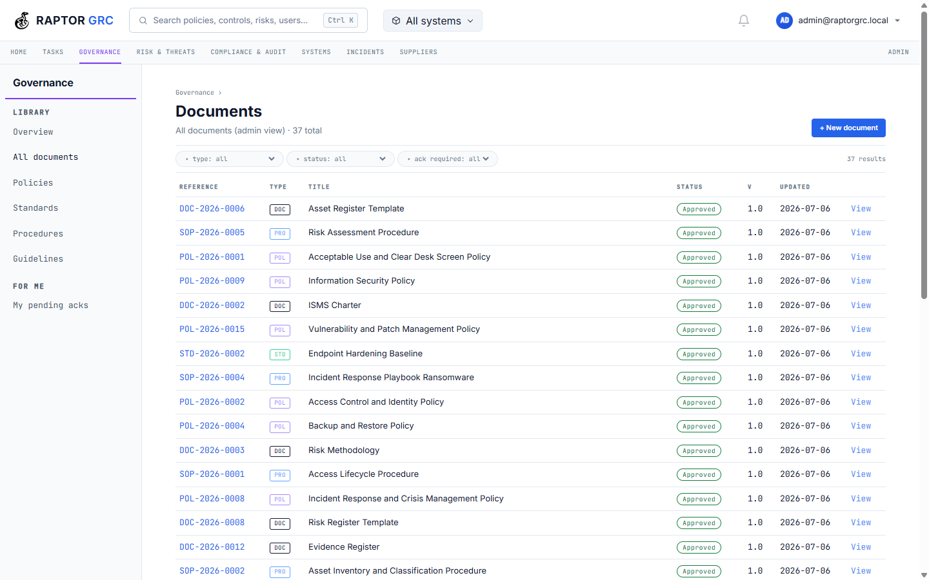The height and width of the screenshot is (580, 929).
Task: Open the Admin section
Action: tap(898, 52)
